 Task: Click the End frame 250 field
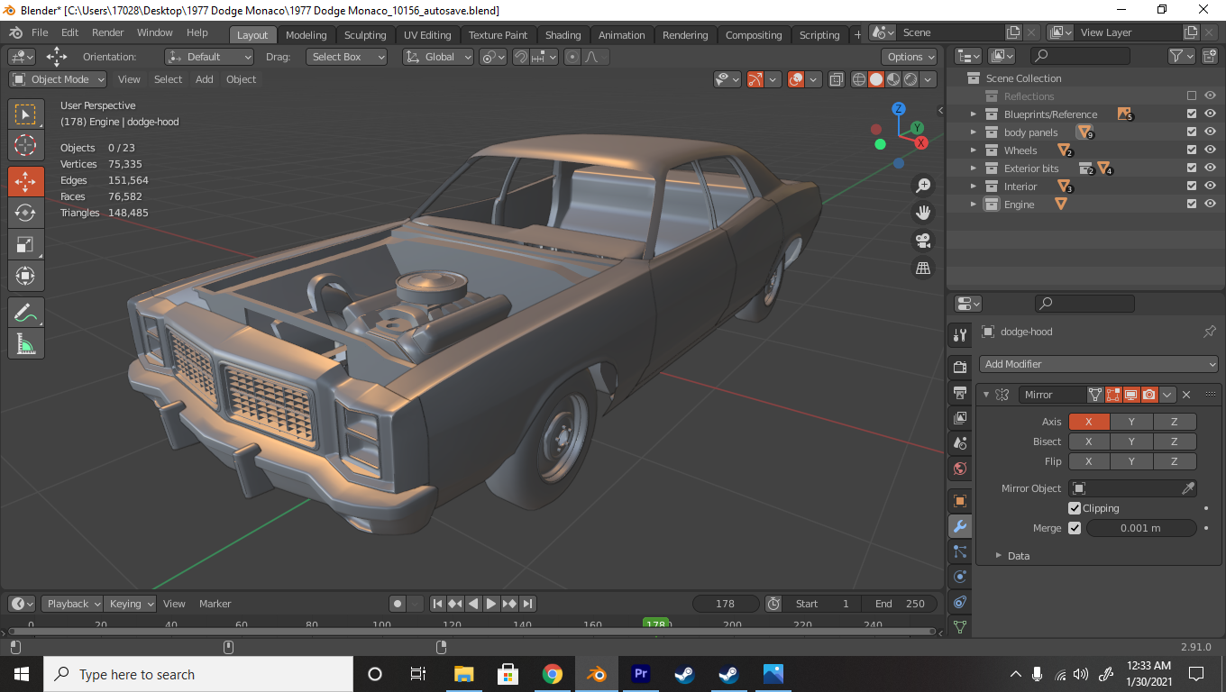tap(900, 604)
